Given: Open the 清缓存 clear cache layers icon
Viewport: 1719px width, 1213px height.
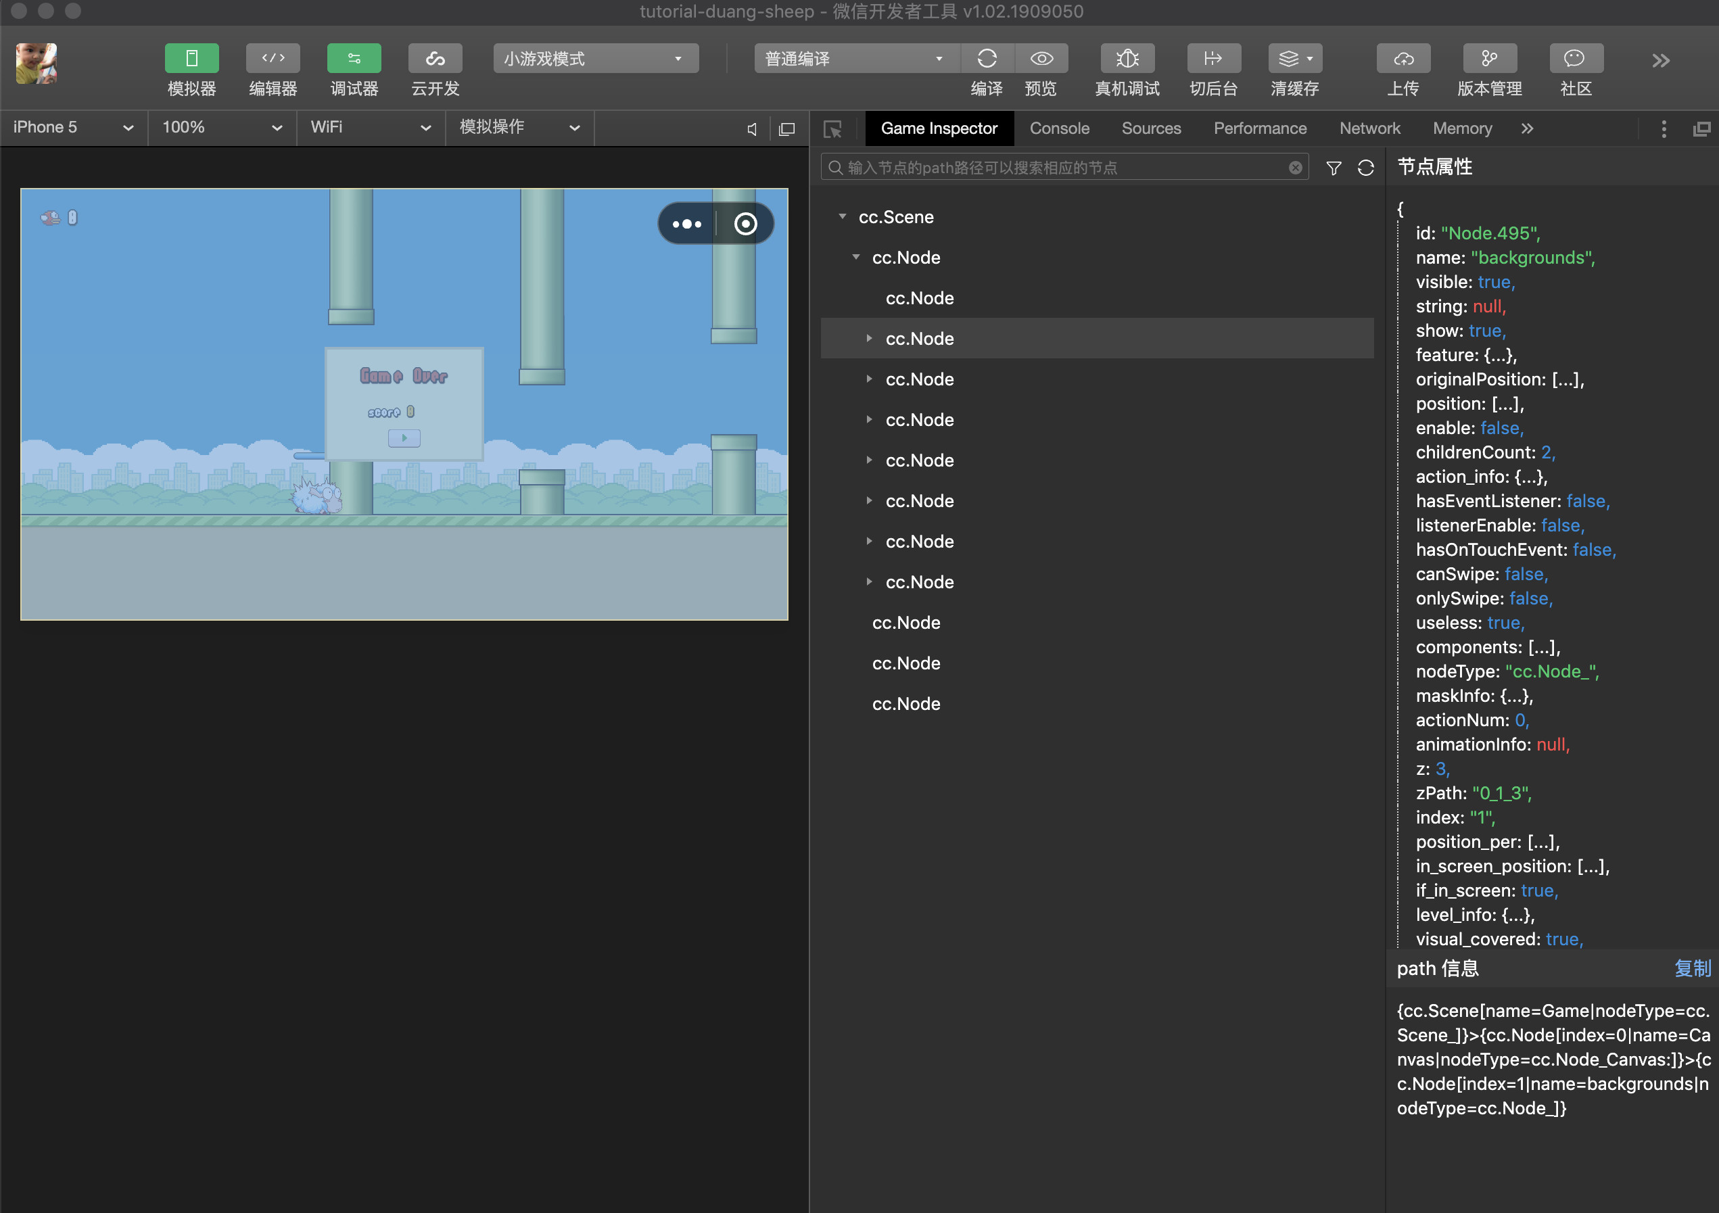Looking at the screenshot, I should coord(1295,58).
